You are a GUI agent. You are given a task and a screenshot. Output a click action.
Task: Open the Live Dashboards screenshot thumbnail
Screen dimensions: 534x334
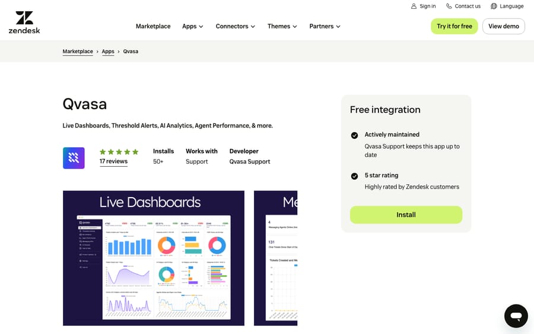tap(154, 258)
